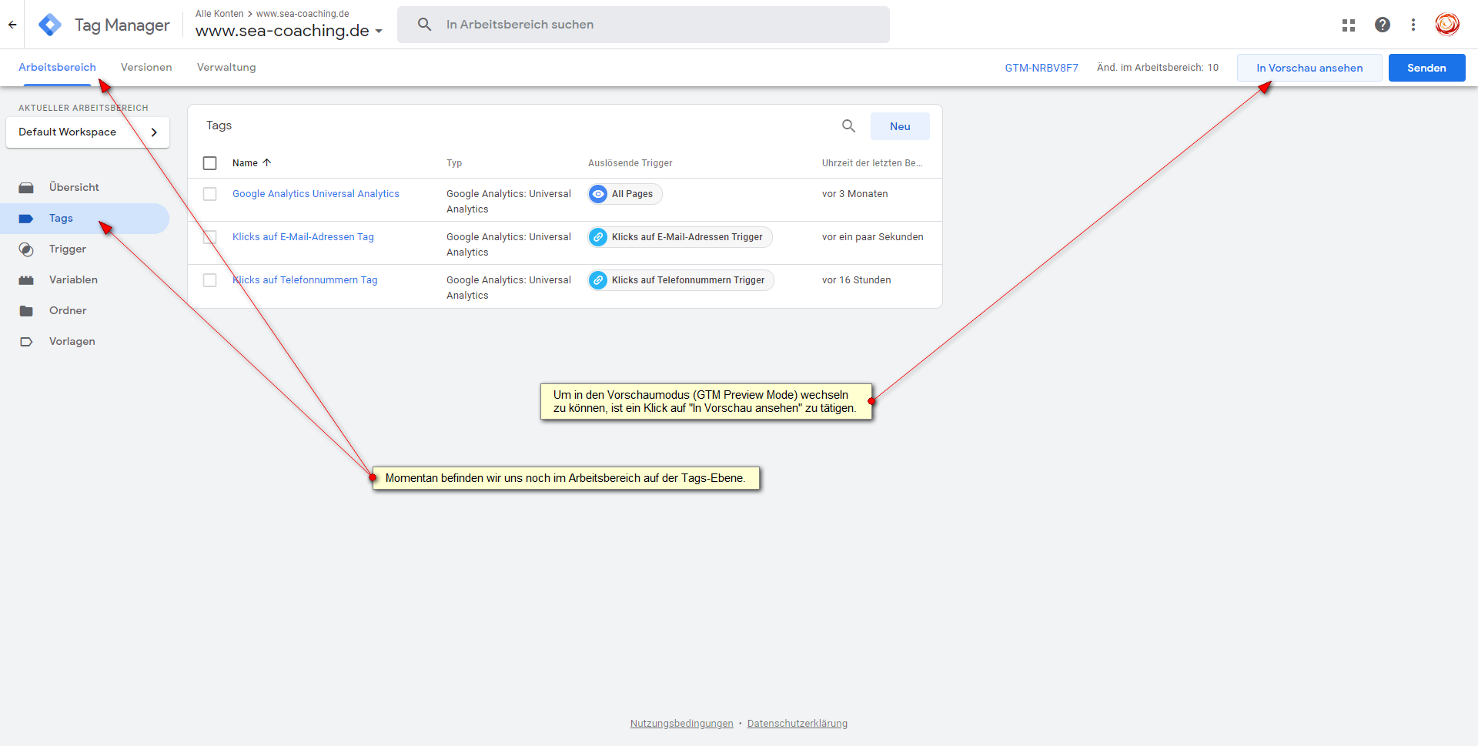The image size is (1478, 746).
Task: Sort by Name column arrow
Action: tap(267, 162)
